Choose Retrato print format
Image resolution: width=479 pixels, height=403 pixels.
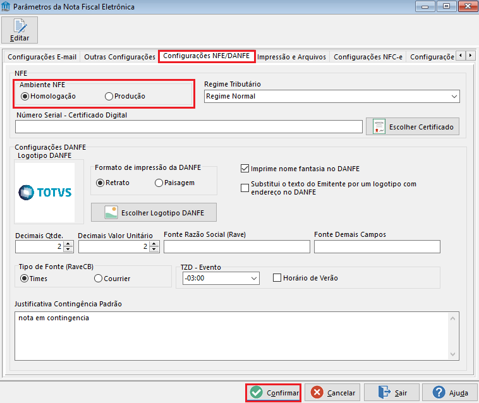tap(100, 183)
